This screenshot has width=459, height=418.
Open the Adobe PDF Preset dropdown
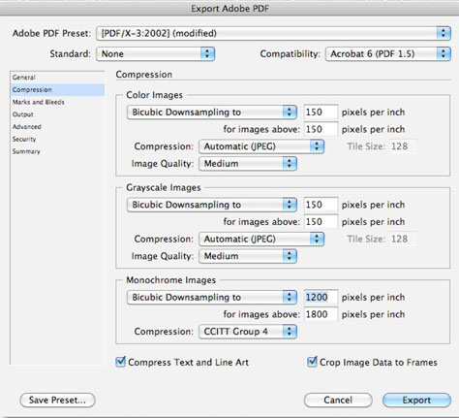tap(273, 33)
